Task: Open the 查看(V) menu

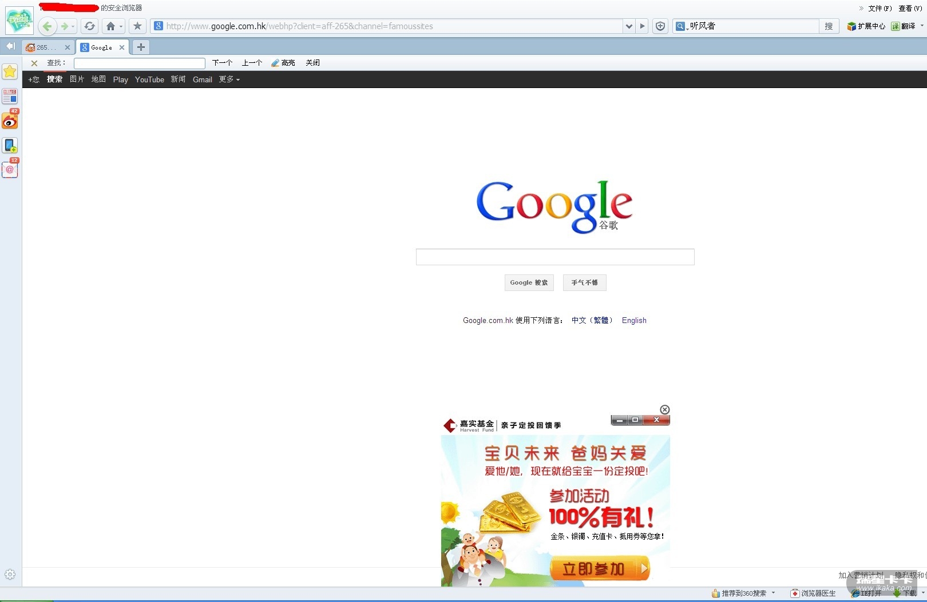Action: pyautogui.click(x=910, y=8)
